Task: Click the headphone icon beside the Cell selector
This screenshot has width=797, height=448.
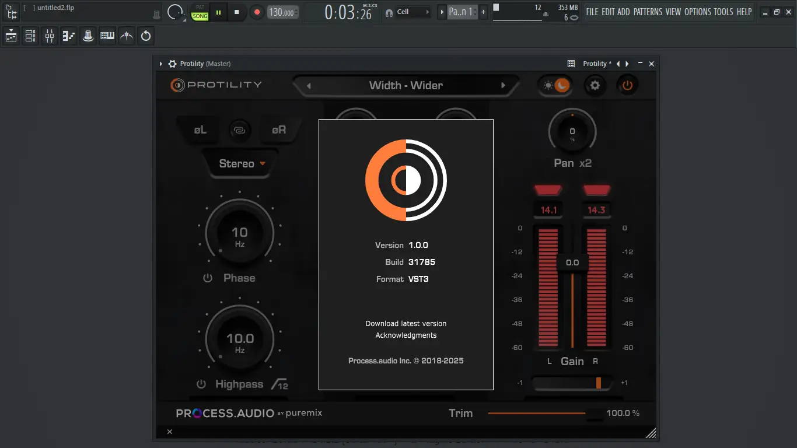Action: [x=389, y=12]
